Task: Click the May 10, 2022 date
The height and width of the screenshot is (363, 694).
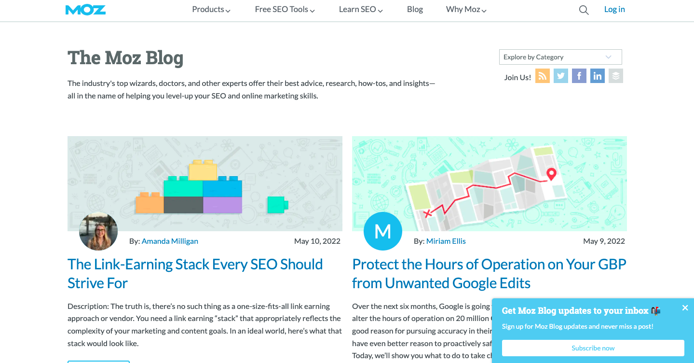Action: pos(317,241)
